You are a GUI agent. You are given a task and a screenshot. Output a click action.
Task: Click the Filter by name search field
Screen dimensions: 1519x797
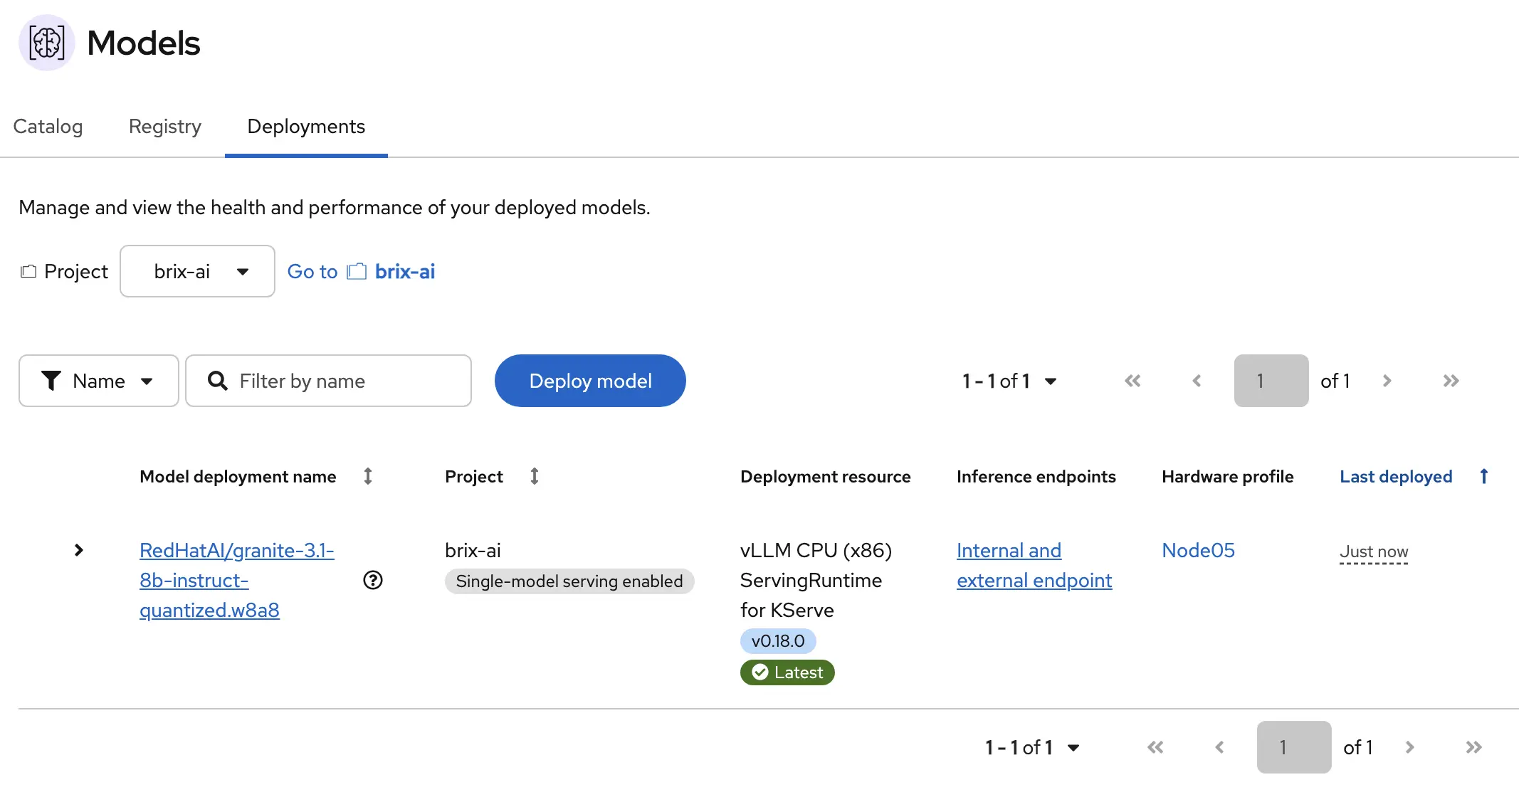coord(329,381)
